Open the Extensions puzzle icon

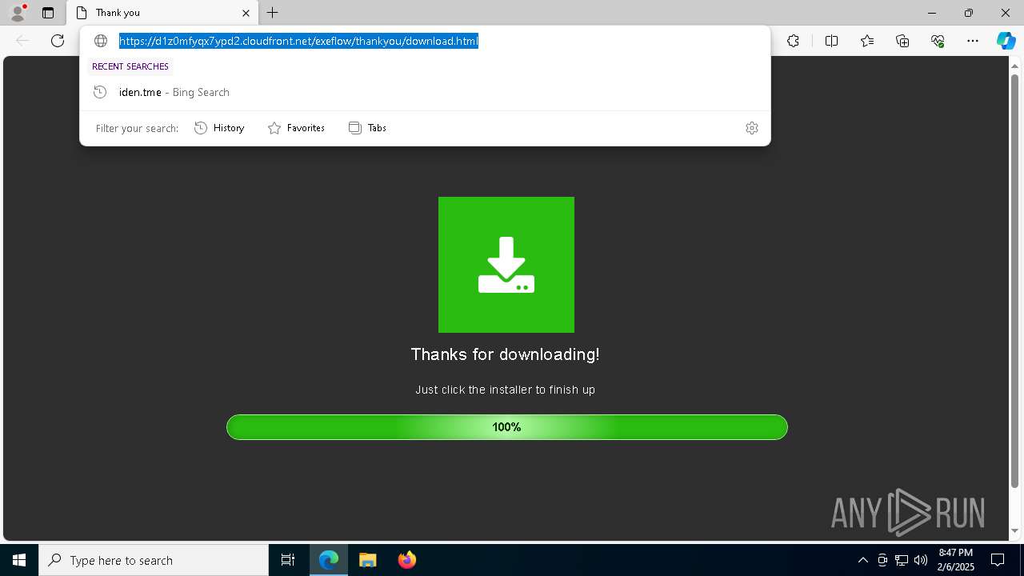(x=793, y=41)
